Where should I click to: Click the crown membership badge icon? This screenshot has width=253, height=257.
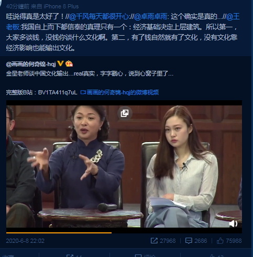point(69,63)
